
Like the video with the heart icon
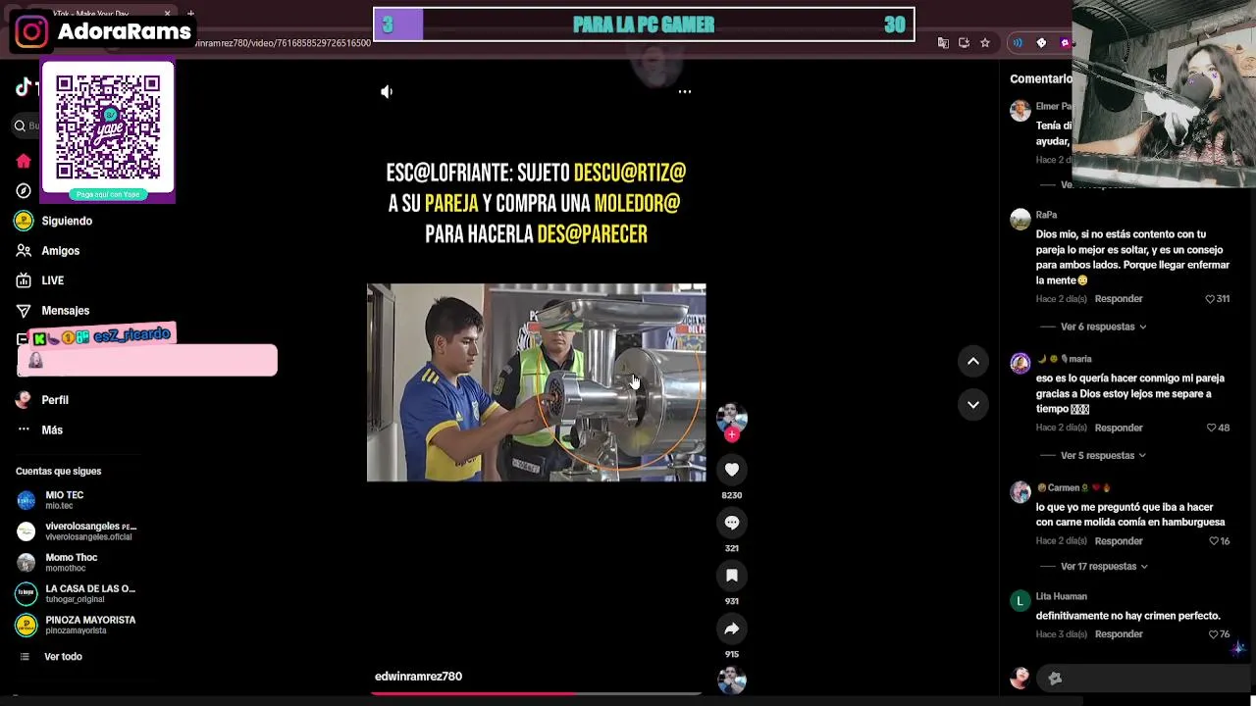point(732,470)
